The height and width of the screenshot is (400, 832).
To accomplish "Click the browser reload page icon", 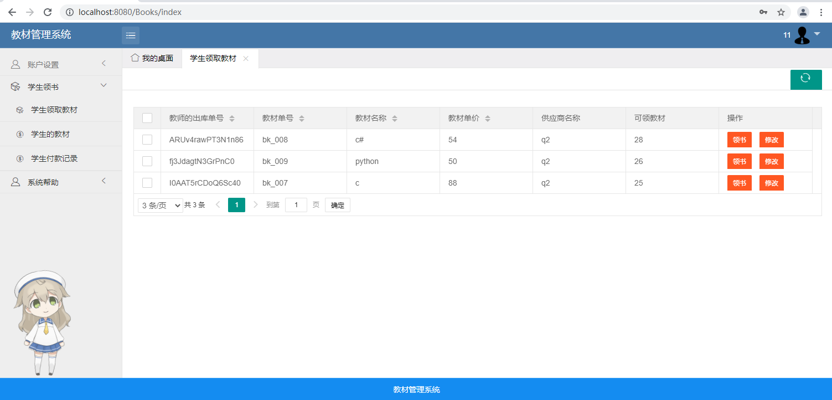I will pos(48,12).
